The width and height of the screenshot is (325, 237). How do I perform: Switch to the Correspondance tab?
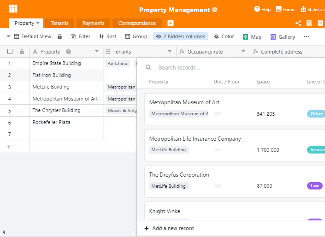(x=137, y=23)
